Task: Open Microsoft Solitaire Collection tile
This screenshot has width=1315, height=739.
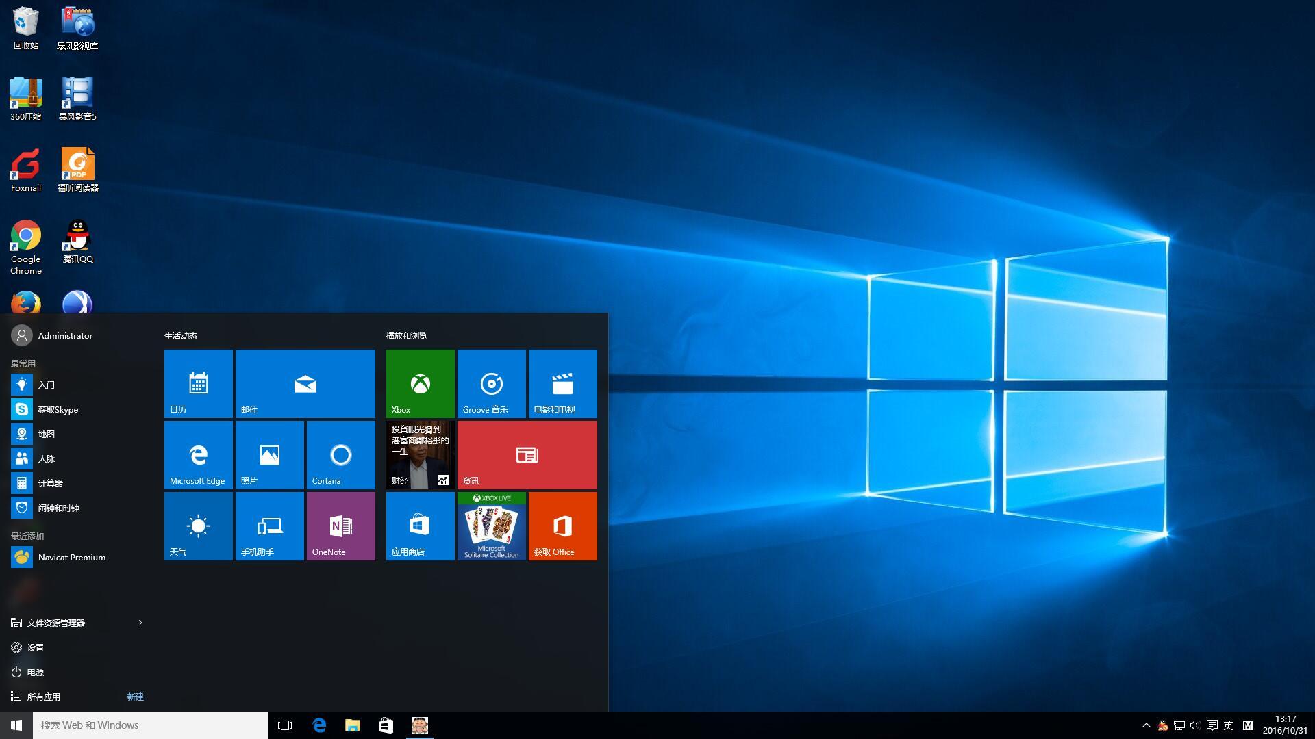Action: [x=492, y=526]
